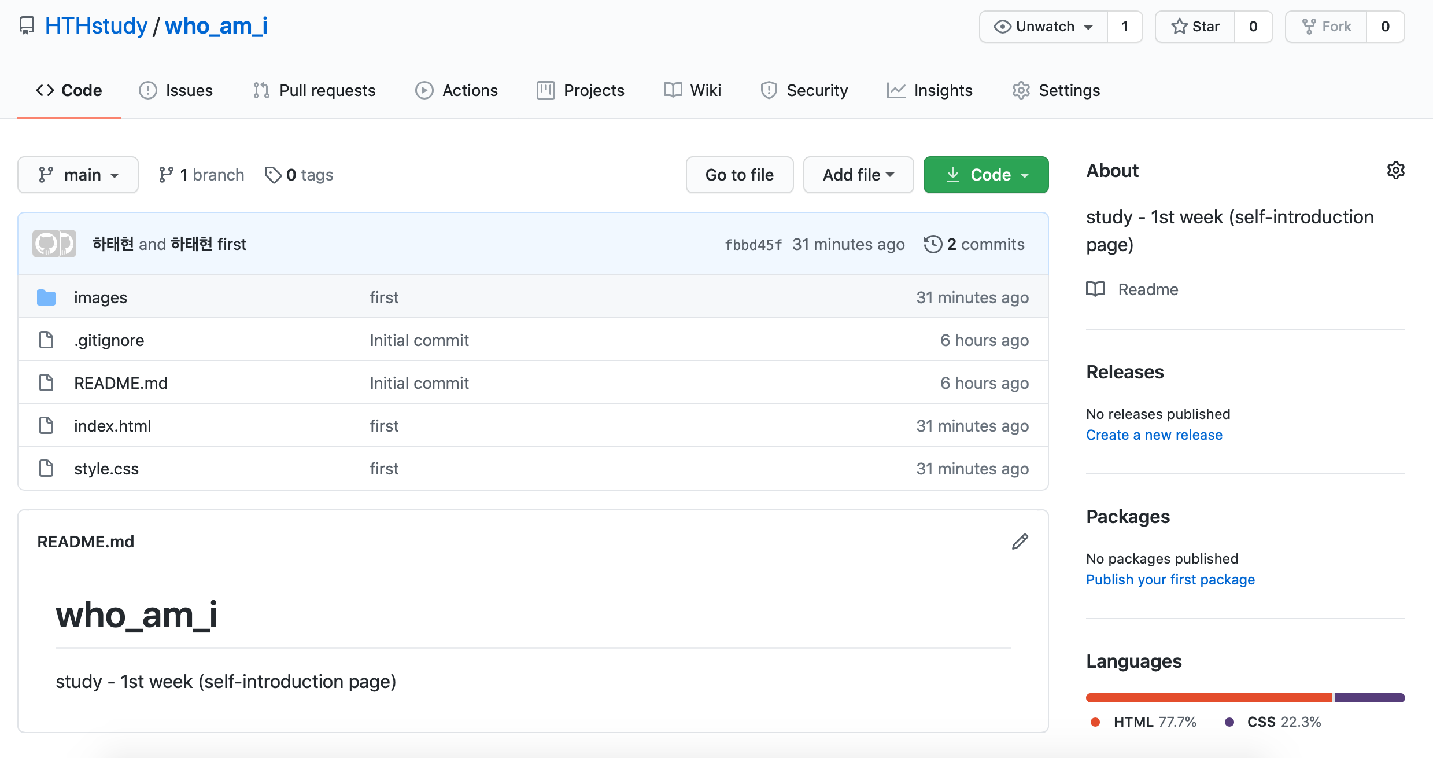Select the HTML 77.7% language entry

pyautogui.click(x=1143, y=722)
